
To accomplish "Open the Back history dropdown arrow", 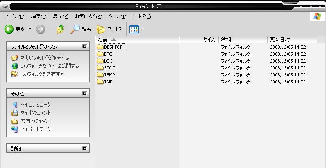I will point(30,29).
